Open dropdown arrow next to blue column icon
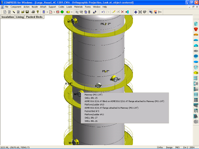 point(47,12)
